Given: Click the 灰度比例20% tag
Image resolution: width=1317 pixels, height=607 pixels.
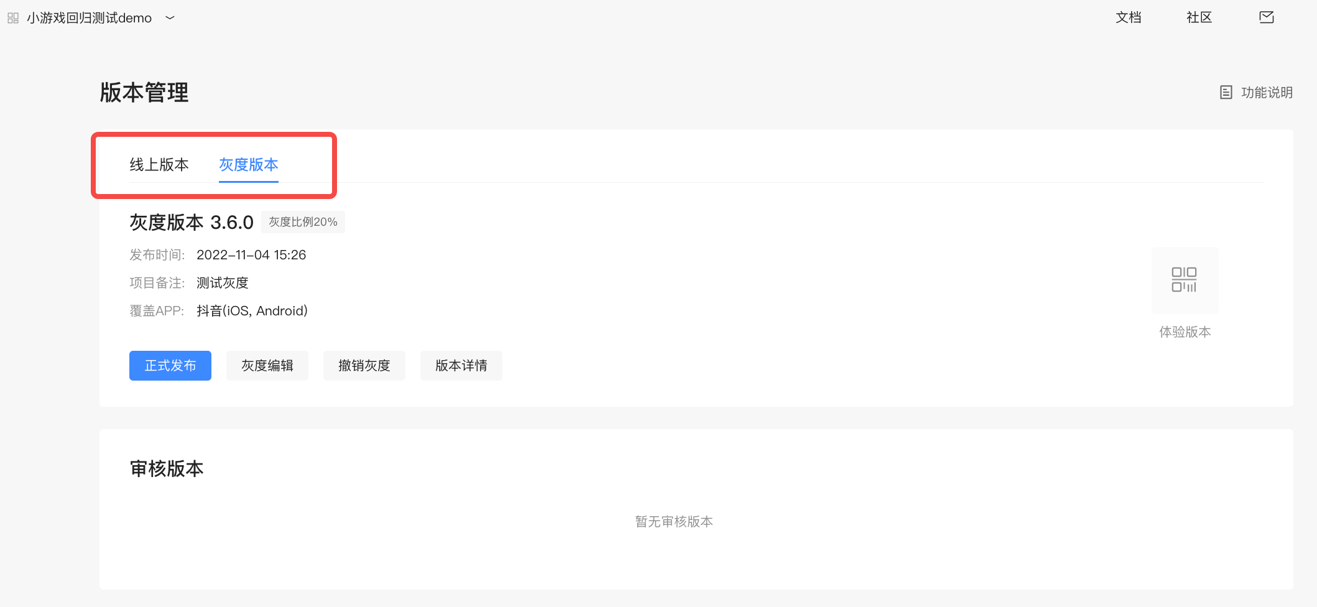Looking at the screenshot, I should coord(303,222).
